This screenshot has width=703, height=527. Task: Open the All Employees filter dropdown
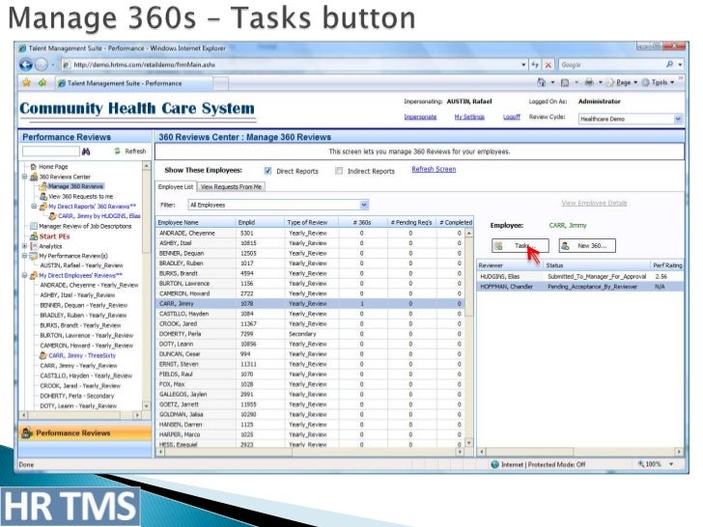point(364,205)
